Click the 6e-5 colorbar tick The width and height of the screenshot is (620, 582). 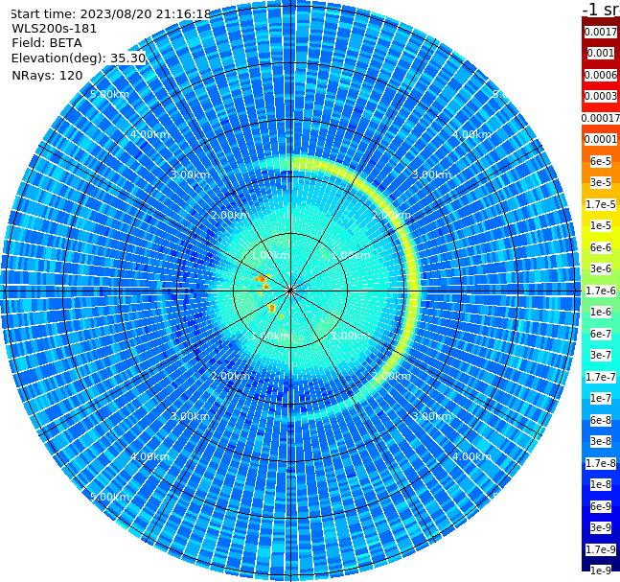coord(600,161)
